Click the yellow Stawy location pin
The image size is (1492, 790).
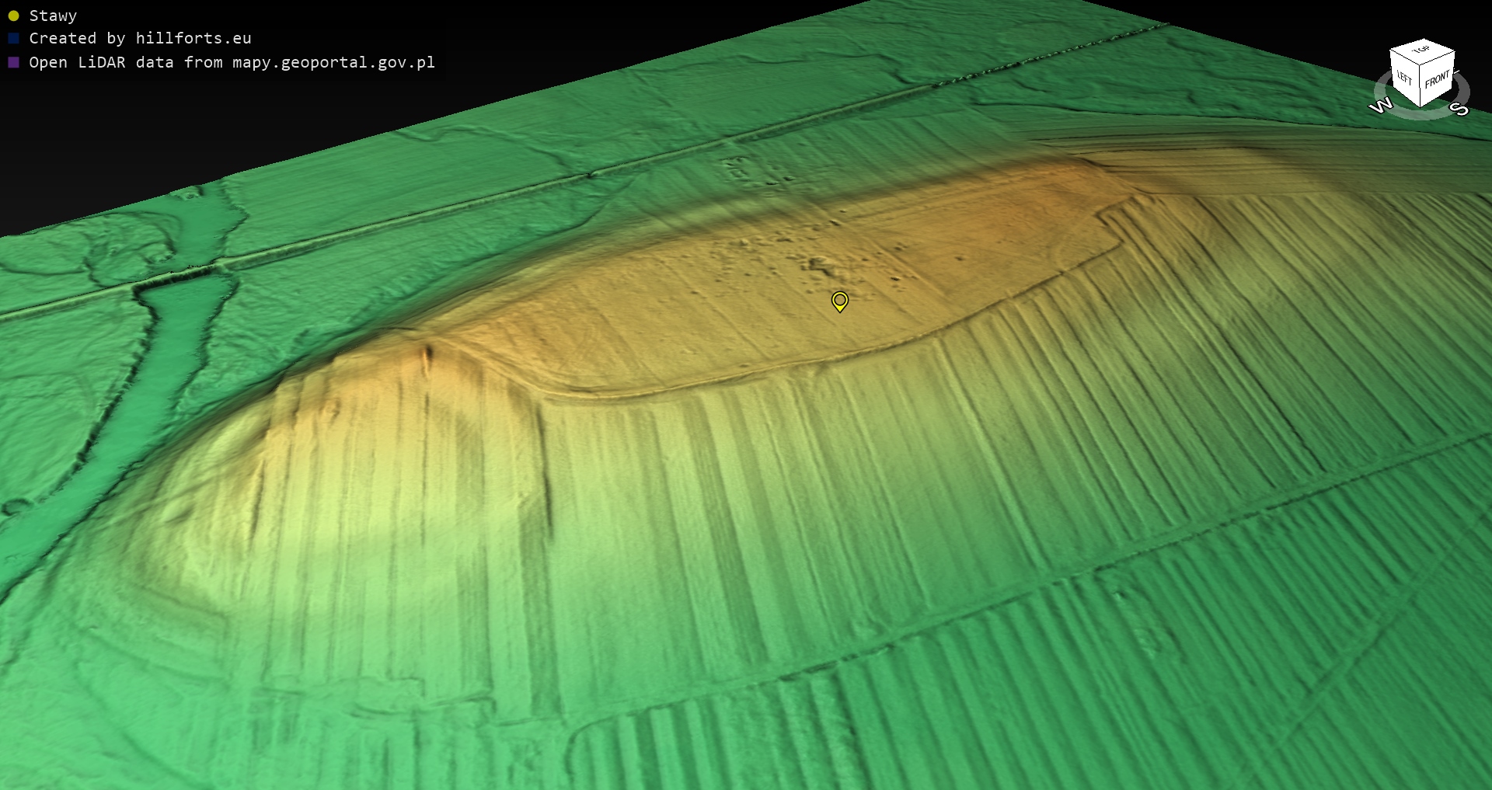pos(839,300)
